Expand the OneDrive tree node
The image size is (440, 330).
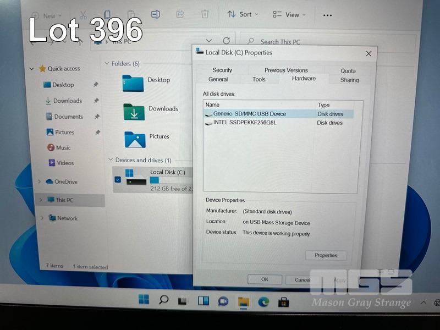tap(40, 182)
